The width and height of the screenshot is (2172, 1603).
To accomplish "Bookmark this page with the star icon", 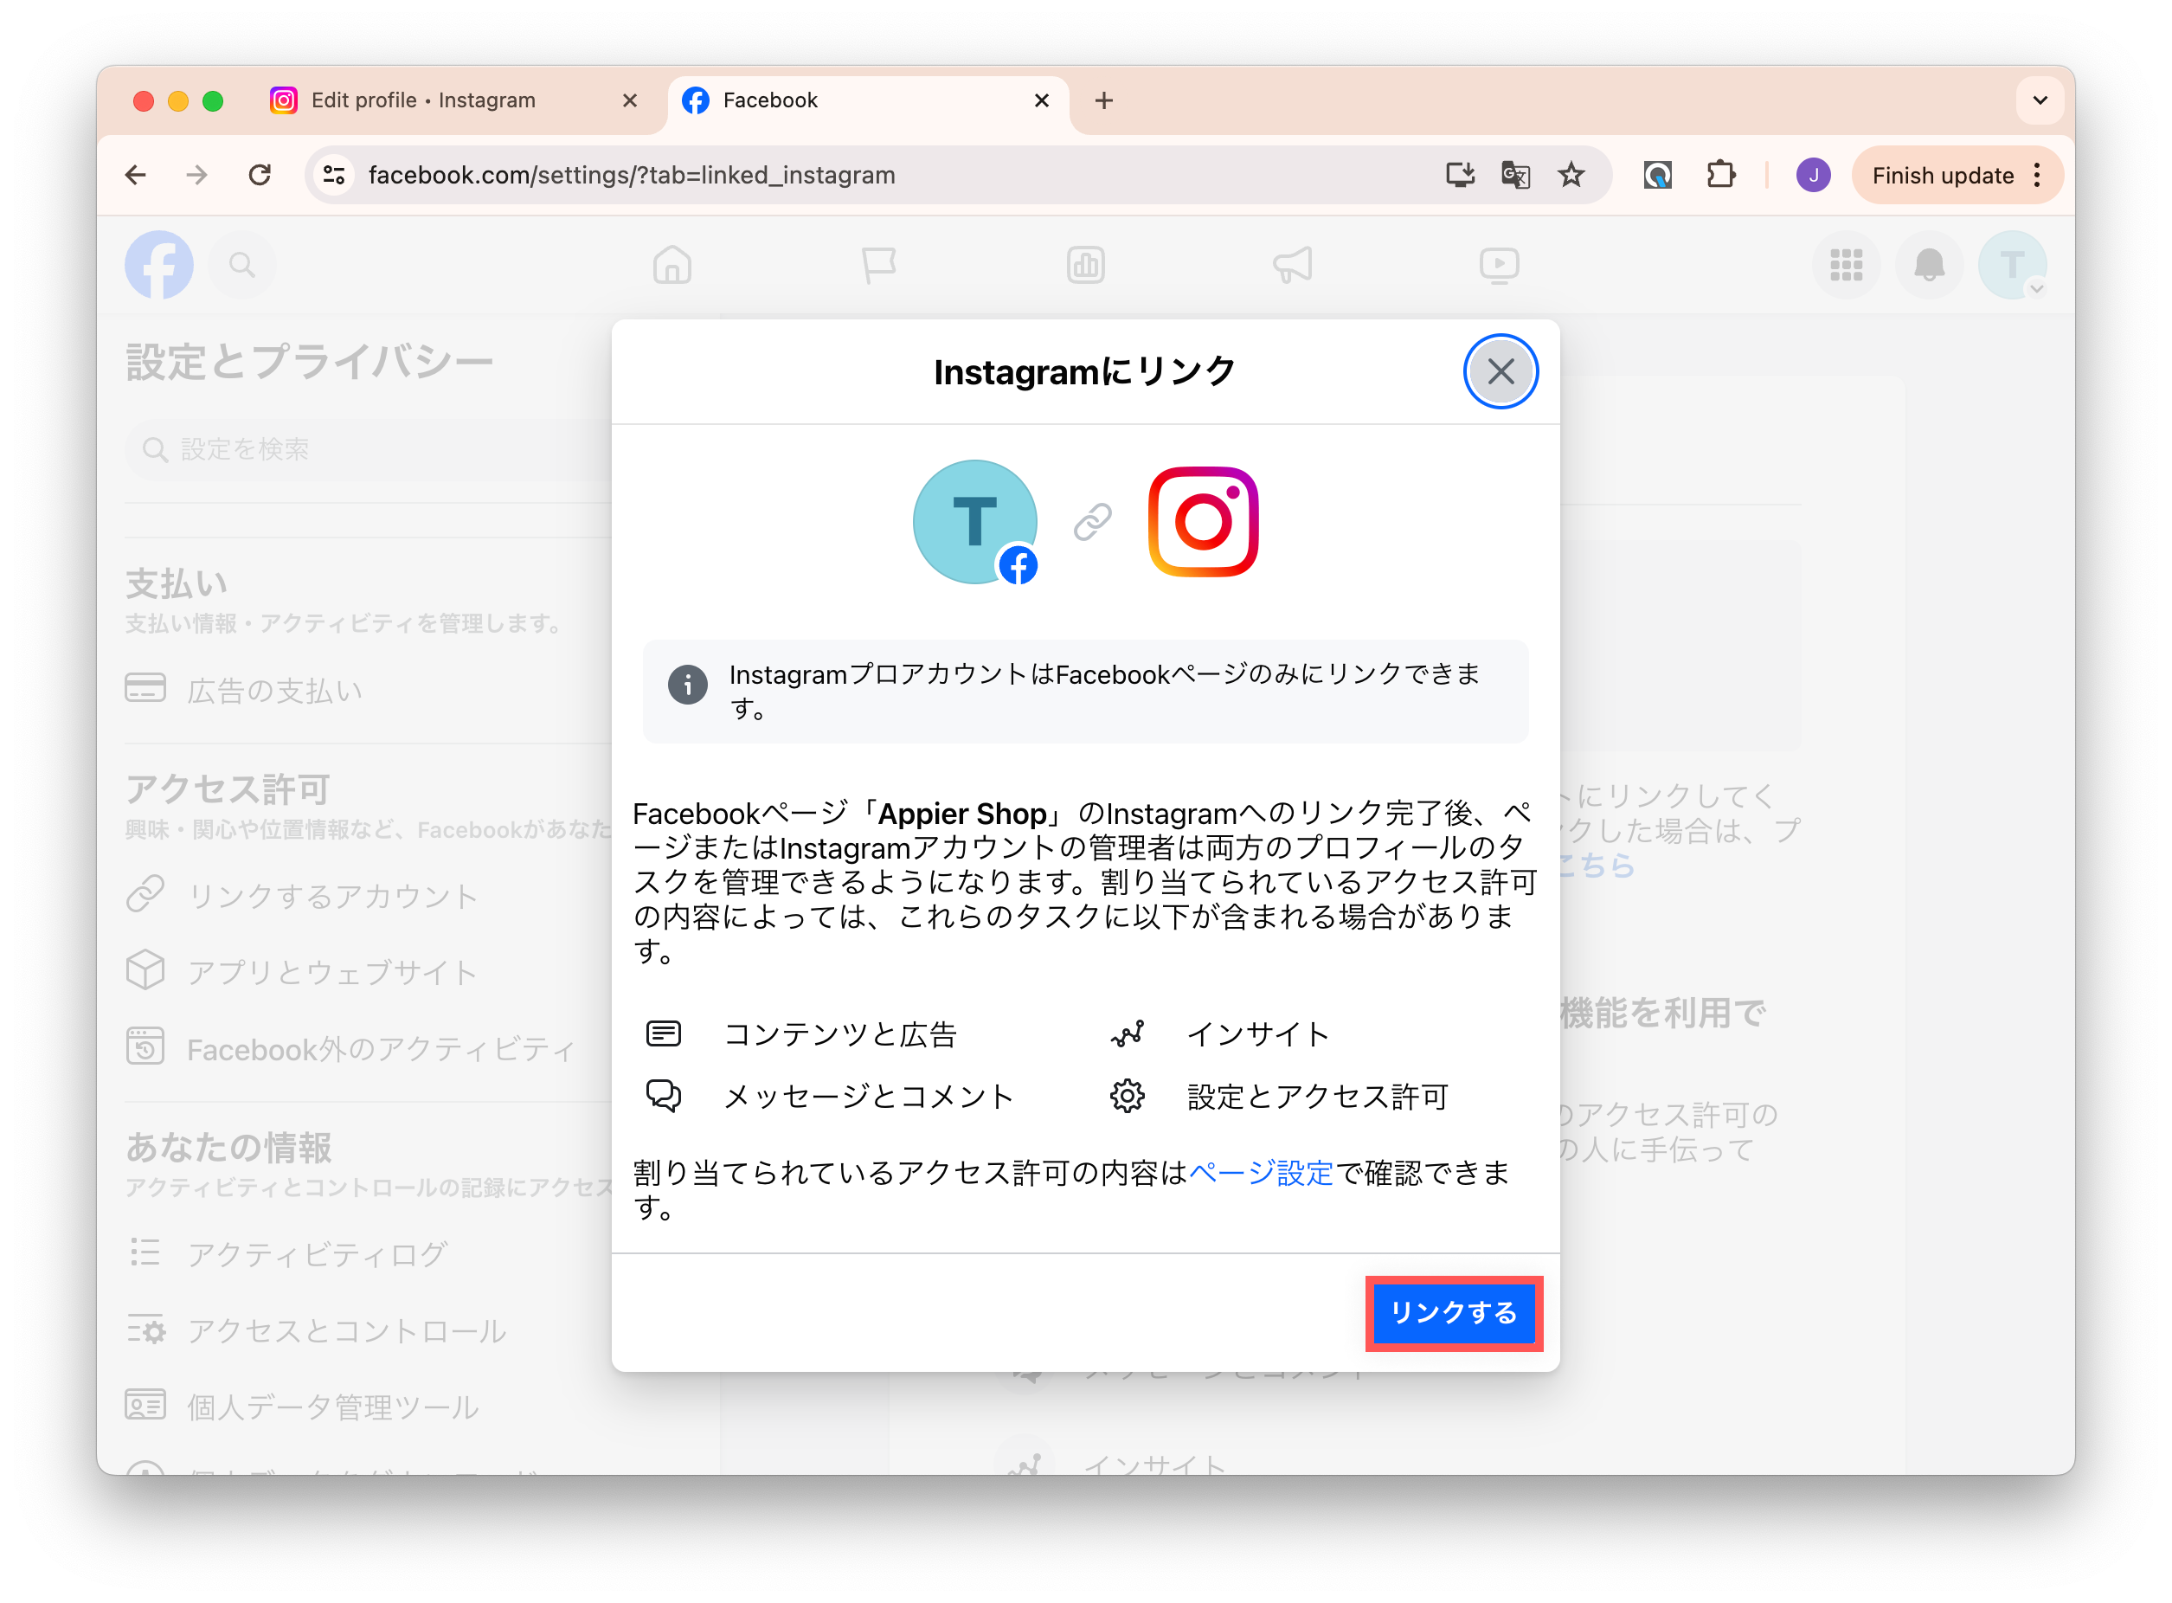I will pyautogui.click(x=1571, y=175).
